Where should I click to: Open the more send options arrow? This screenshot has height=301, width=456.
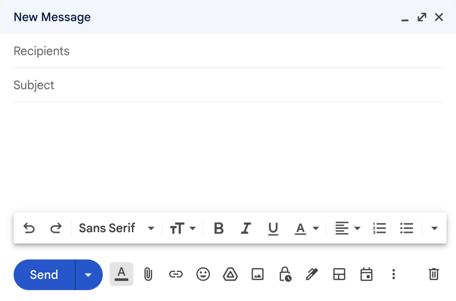(x=89, y=275)
